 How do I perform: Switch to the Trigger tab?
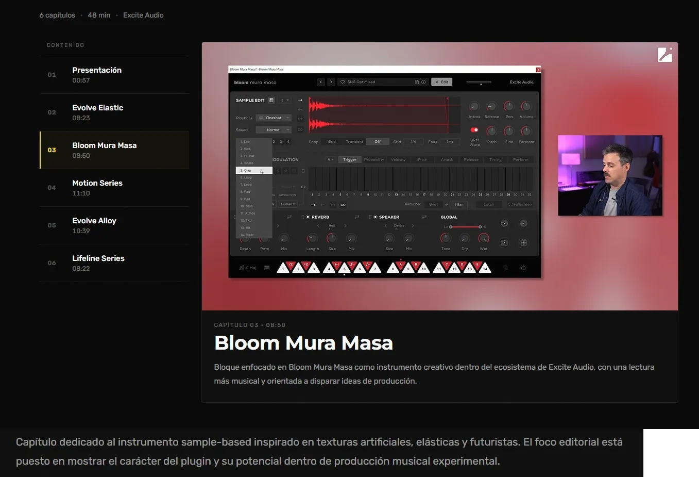click(x=350, y=160)
